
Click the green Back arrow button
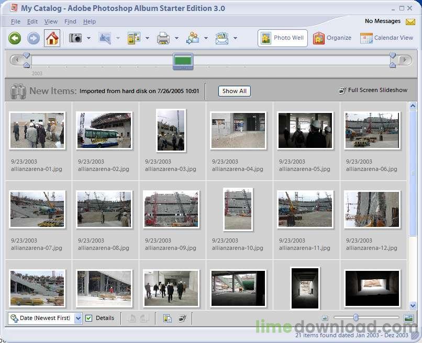(15, 38)
